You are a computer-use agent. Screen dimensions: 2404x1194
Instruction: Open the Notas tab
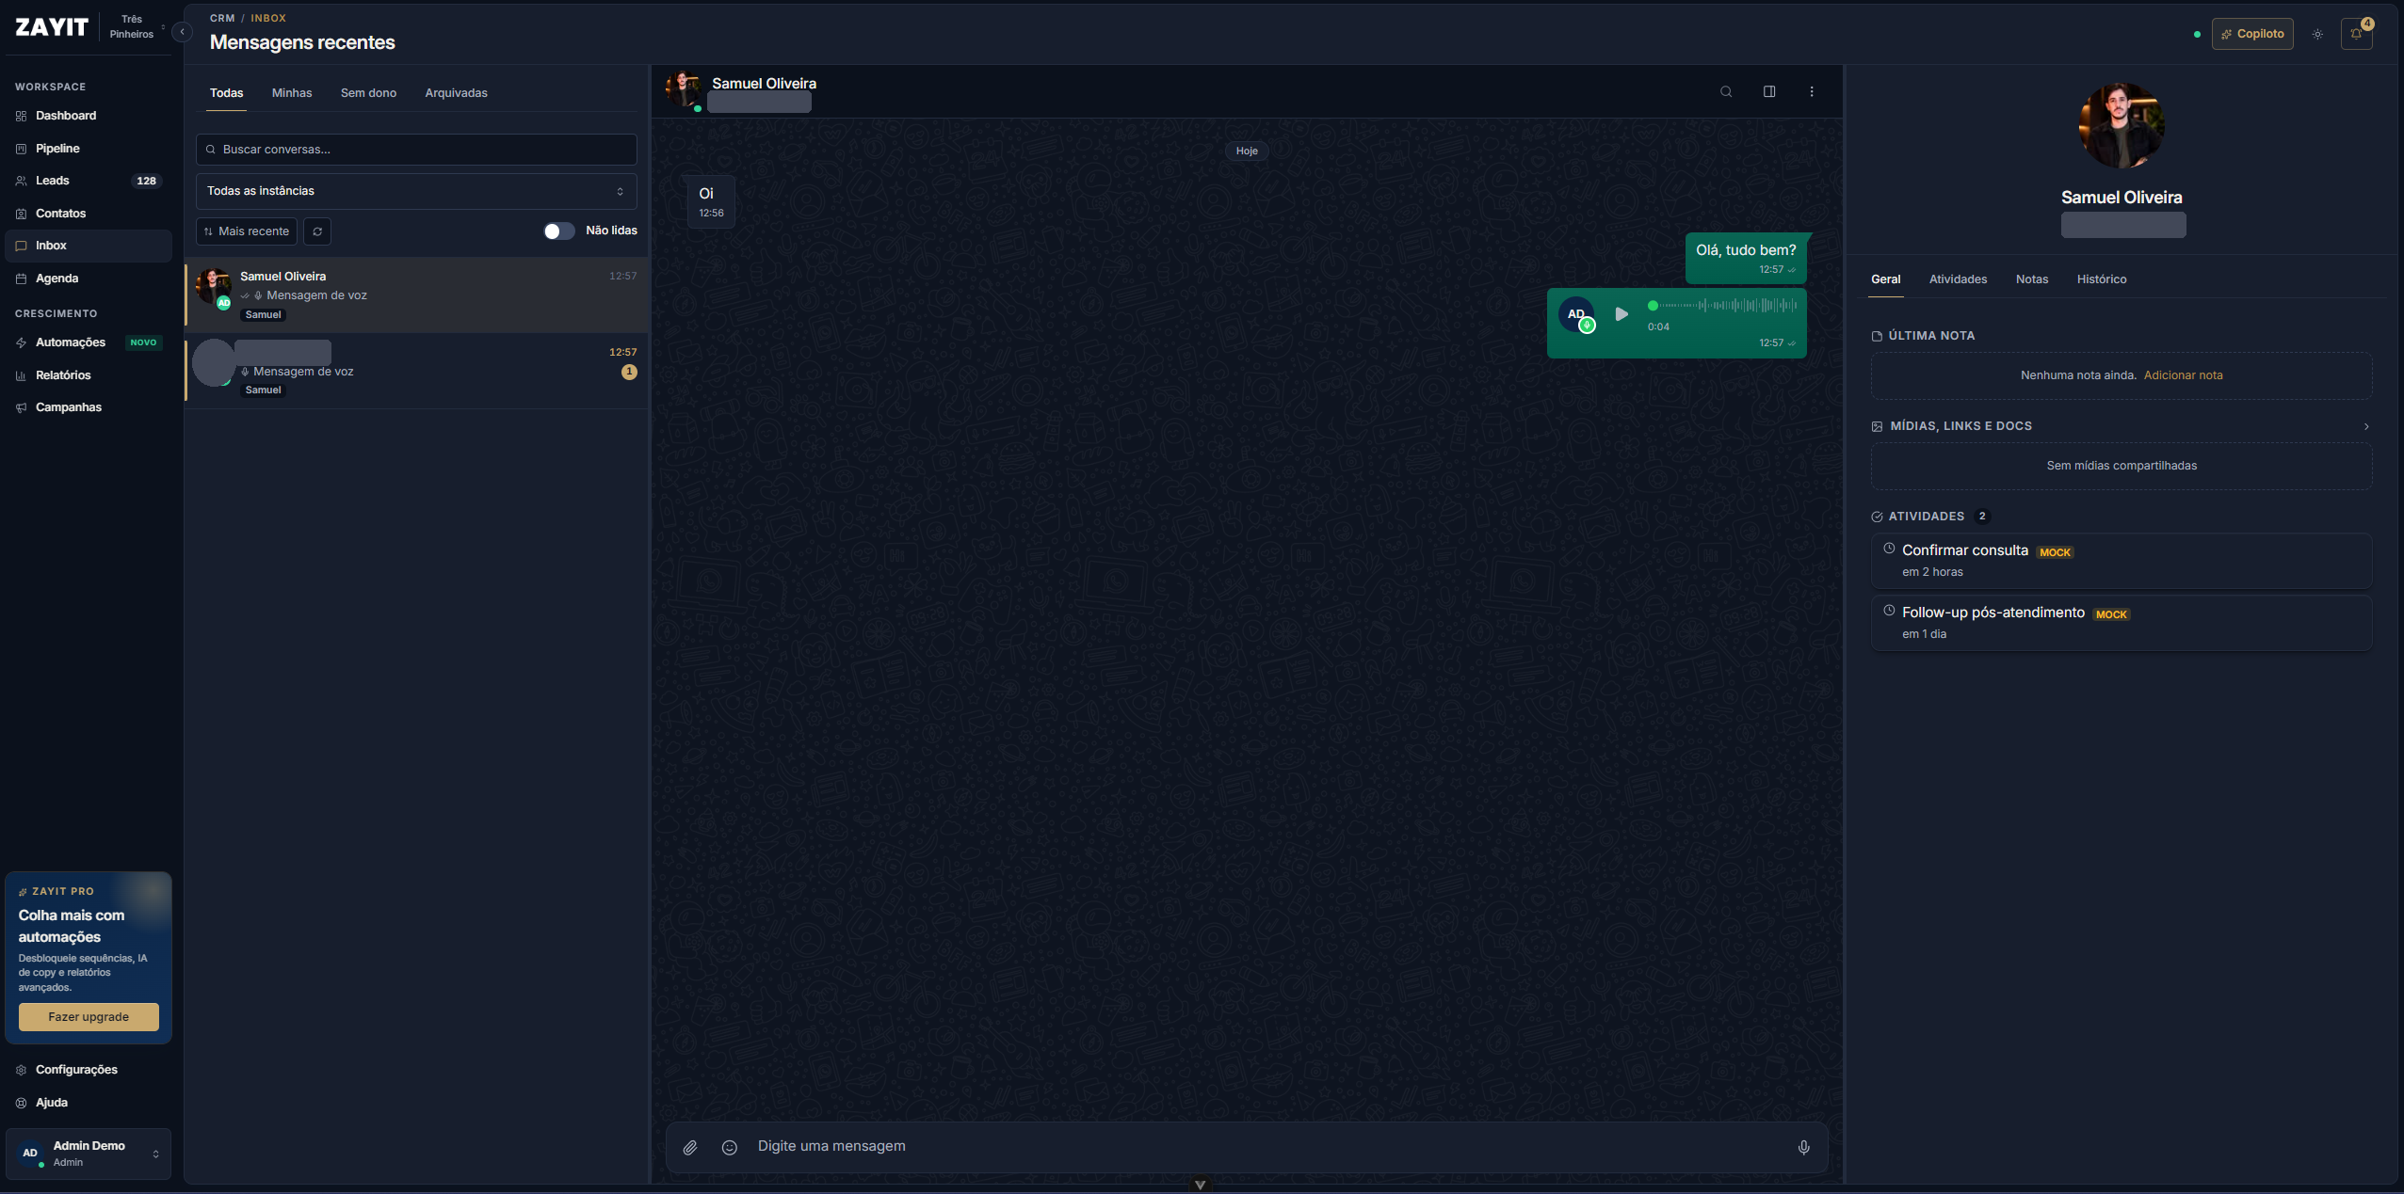[2032, 279]
